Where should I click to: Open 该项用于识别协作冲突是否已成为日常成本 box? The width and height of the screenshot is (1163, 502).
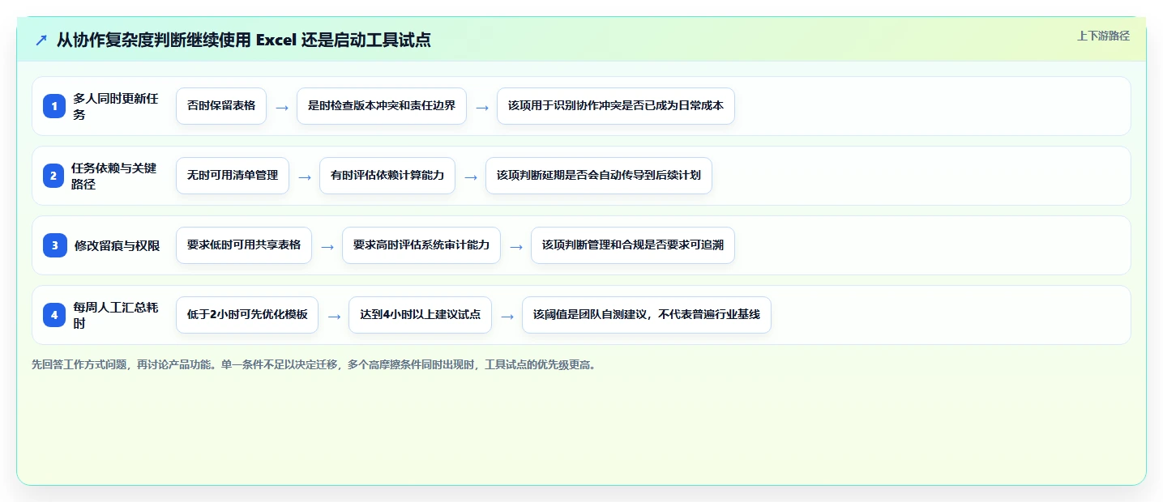[616, 106]
